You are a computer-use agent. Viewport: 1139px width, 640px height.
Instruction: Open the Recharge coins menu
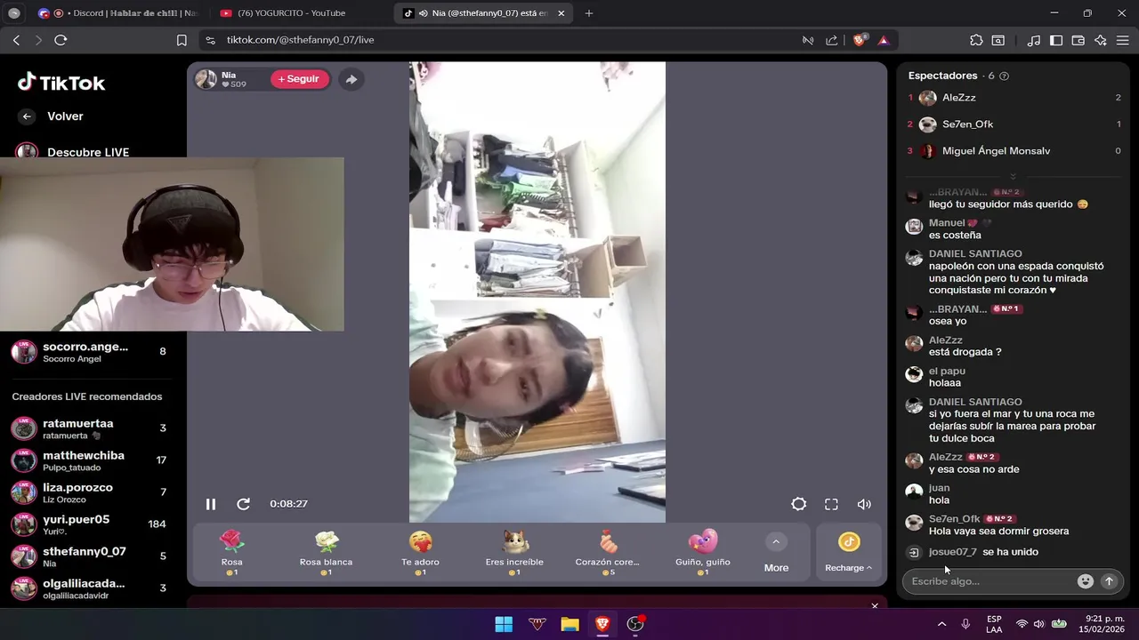(x=849, y=553)
